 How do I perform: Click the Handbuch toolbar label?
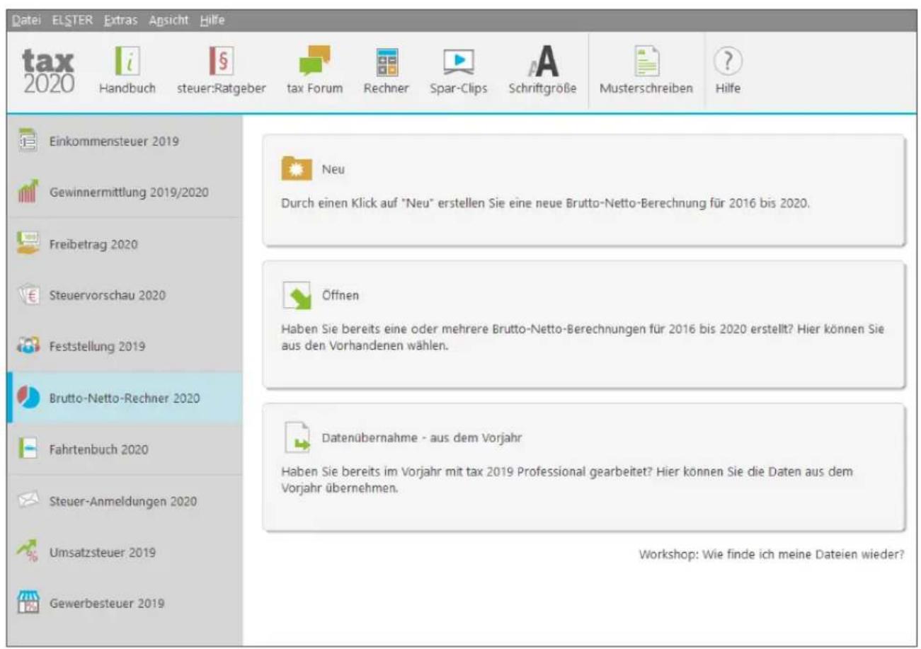point(127,89)
